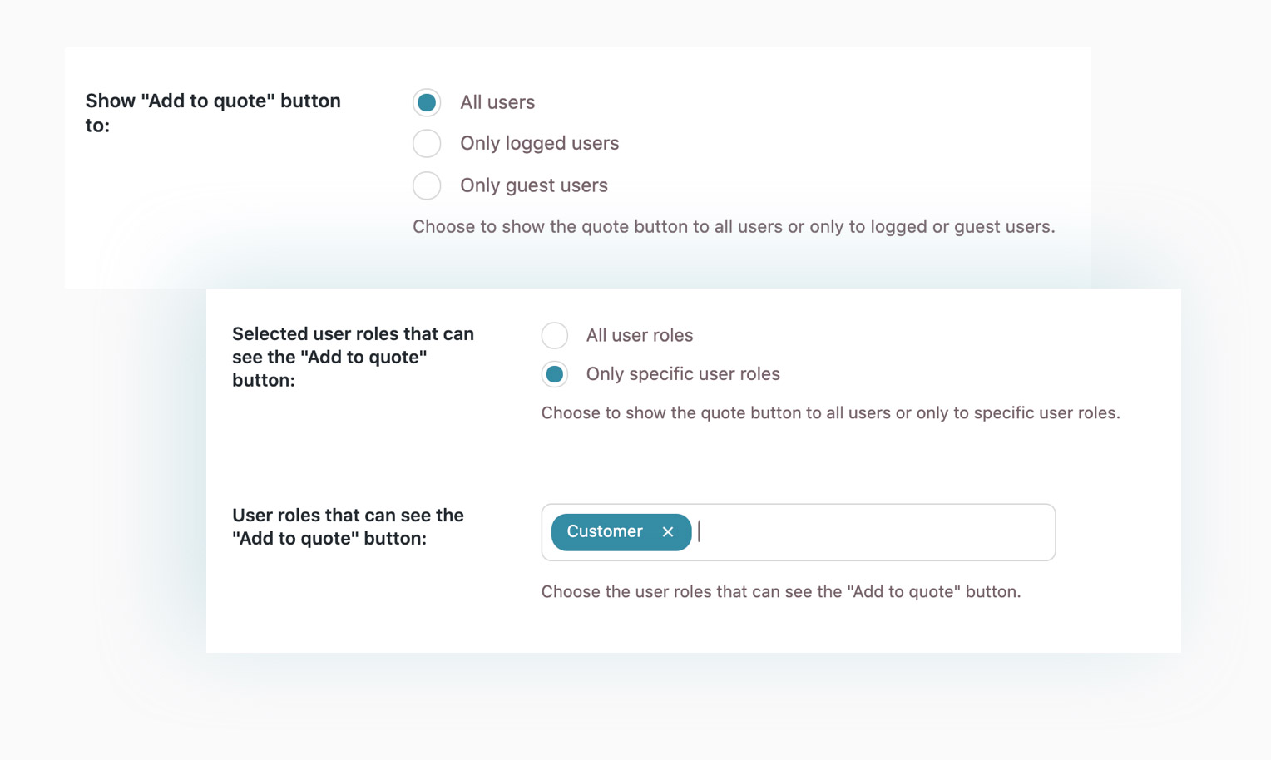Click the specific user roles description text
This screenshot has width=1271, height=760.
tap(830, 413)
